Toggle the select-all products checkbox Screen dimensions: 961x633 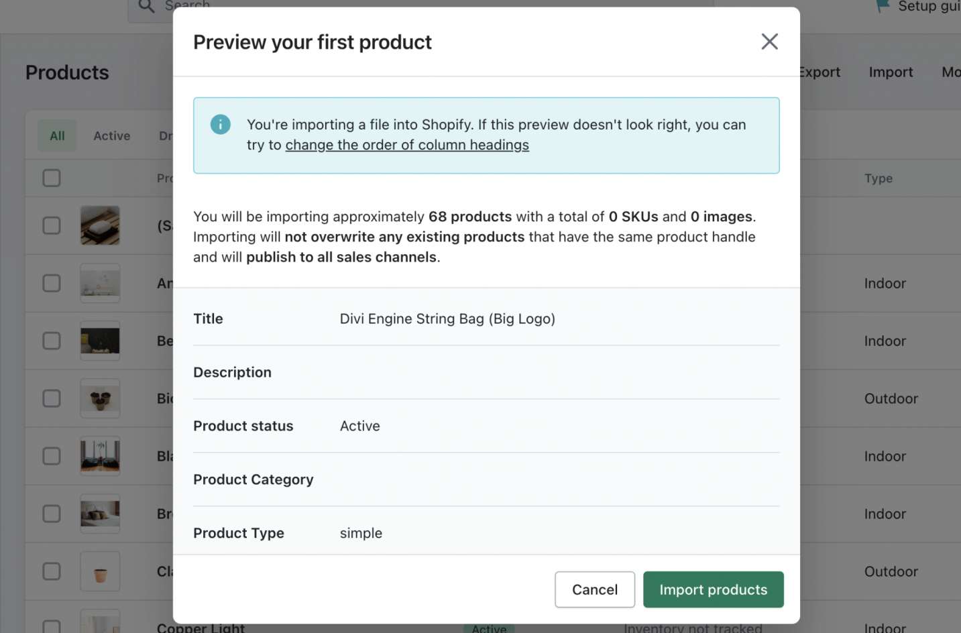point(52,178)
